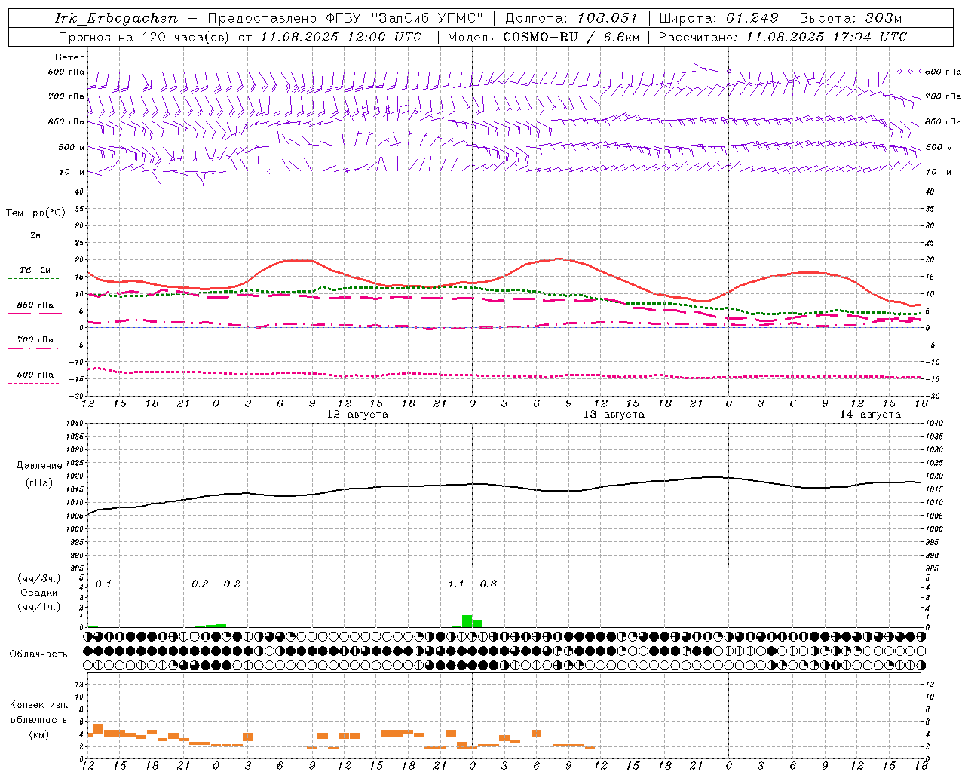Click the (км) convective cloud unit label

coord(38,734)
